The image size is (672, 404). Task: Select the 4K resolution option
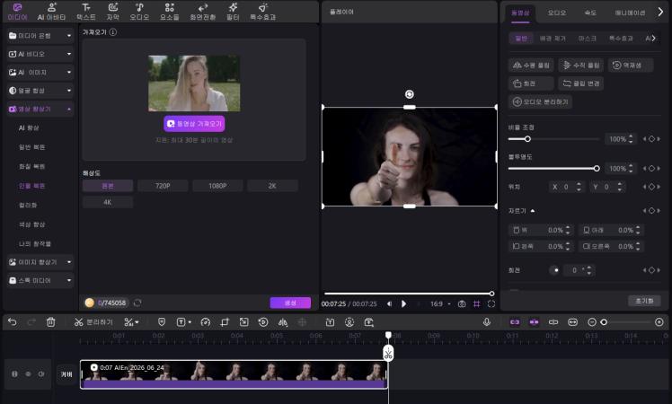[x=108, y=202]
